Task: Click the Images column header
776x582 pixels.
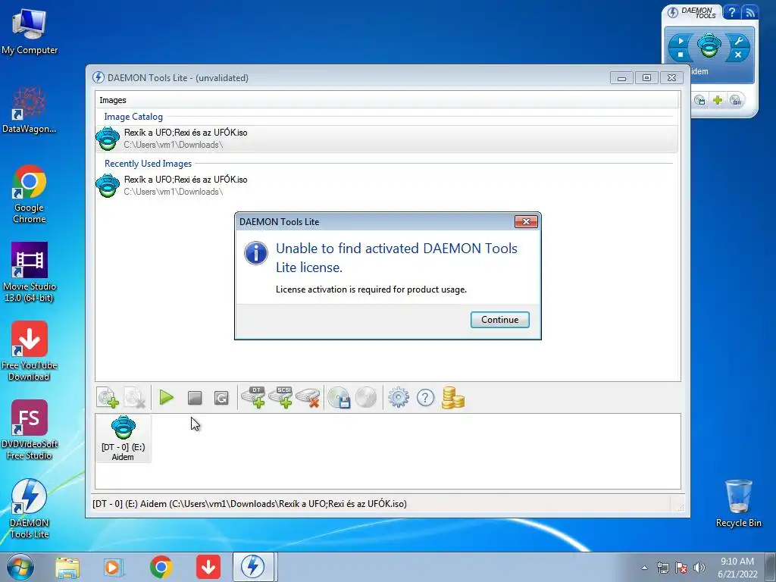Action: click(x=387, y=100)
